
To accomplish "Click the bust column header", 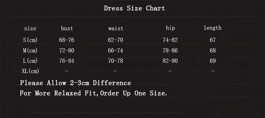I will pyautogui.click(x=67, y=28).
